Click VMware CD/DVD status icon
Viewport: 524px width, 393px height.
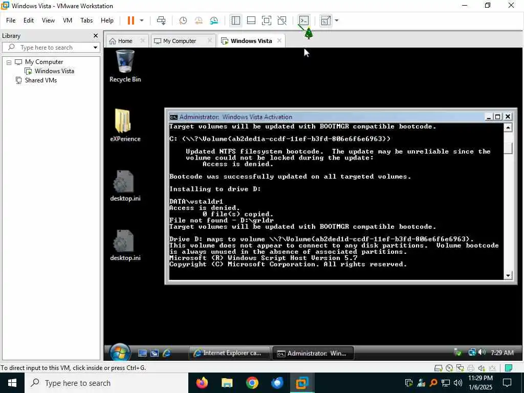click(449, 368)
